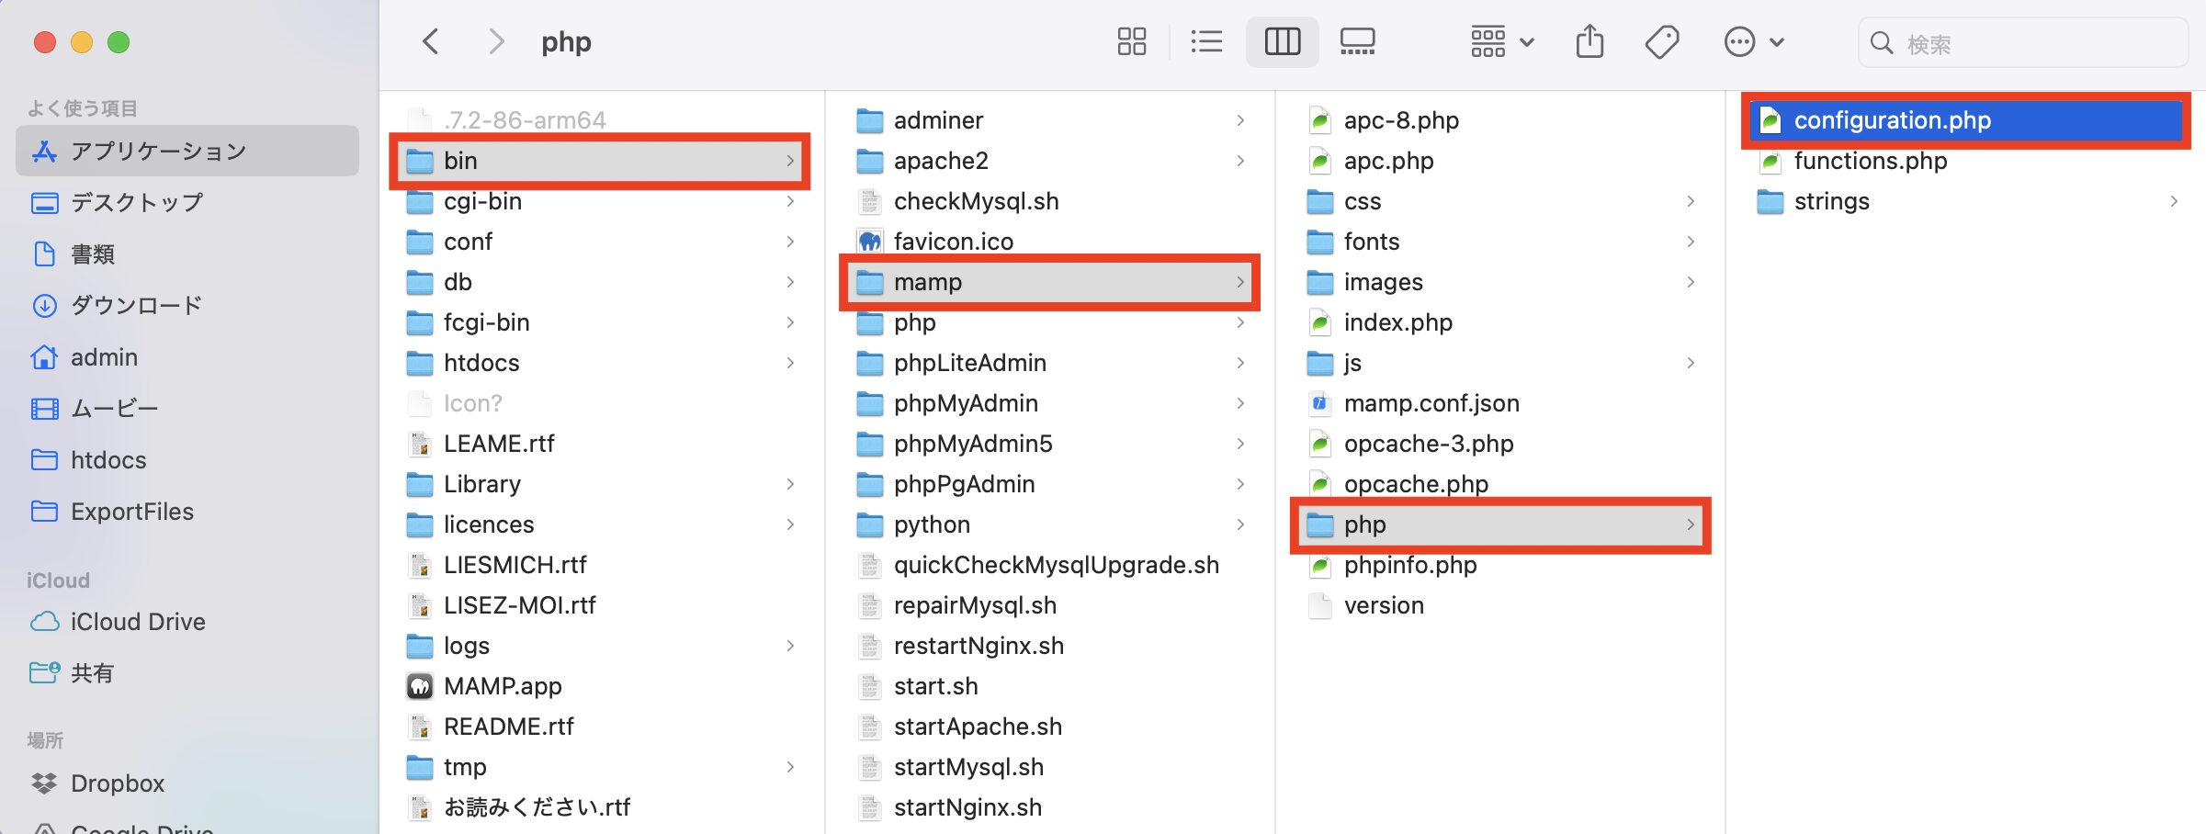Open ExportFiles in the sidebar
Screen dimensions: 2206x834
[x=187, y=511]
